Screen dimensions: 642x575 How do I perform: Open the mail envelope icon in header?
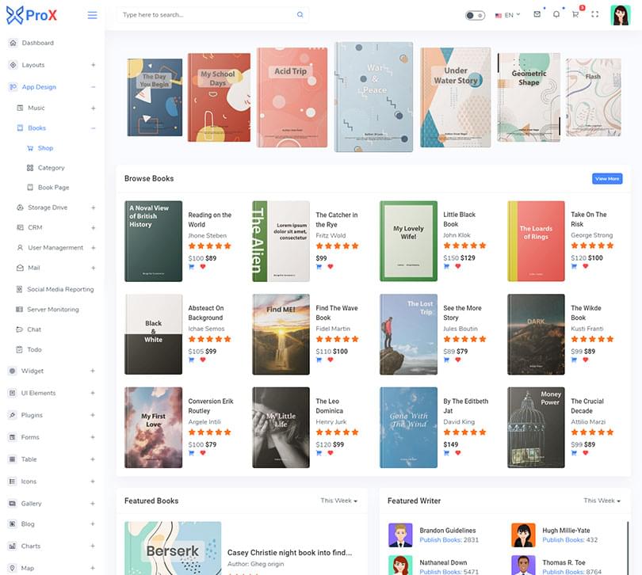coord(537,15)
